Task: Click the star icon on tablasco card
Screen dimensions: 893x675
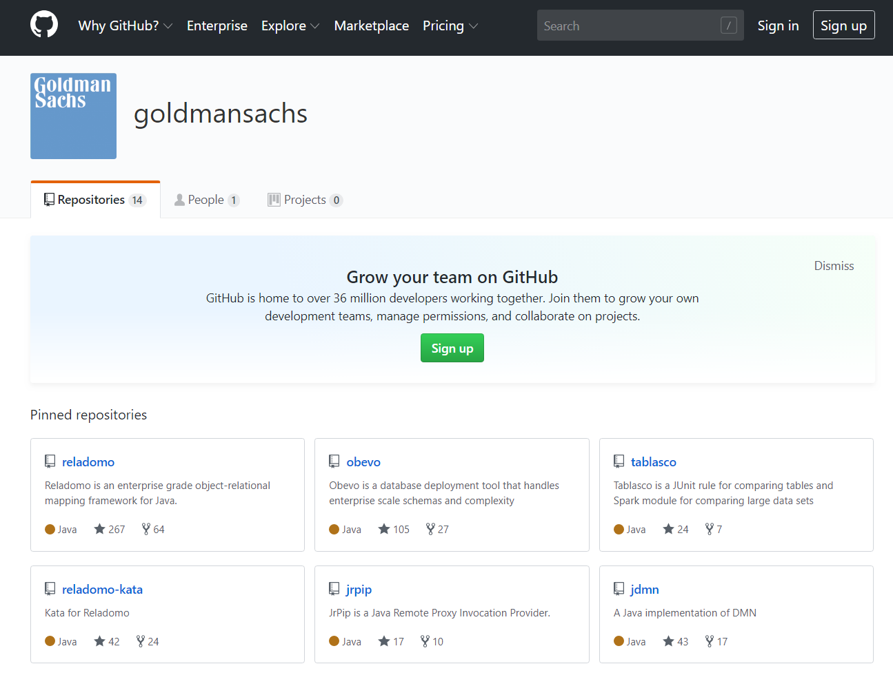Action: 668,529
